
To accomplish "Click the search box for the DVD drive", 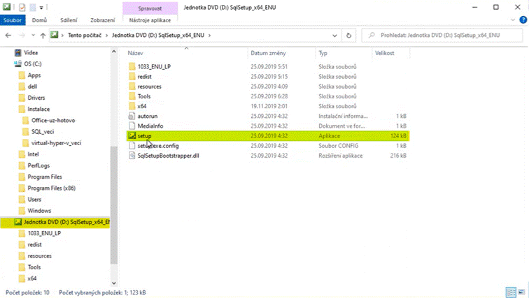I will pos(442,35).
